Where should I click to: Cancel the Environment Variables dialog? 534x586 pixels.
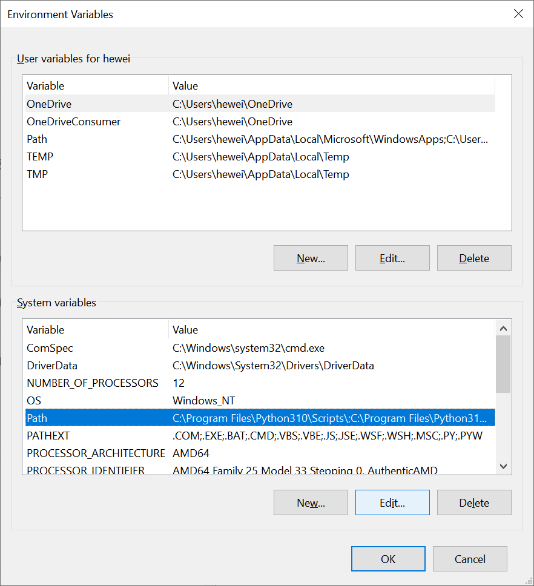(x=470, y=559)
